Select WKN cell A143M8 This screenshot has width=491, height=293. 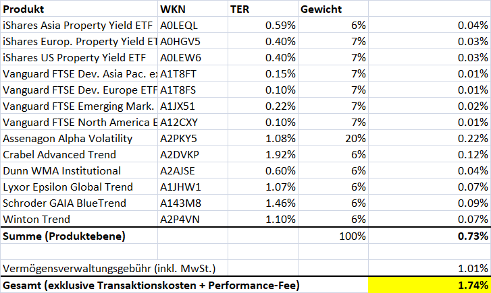point(192,203)
